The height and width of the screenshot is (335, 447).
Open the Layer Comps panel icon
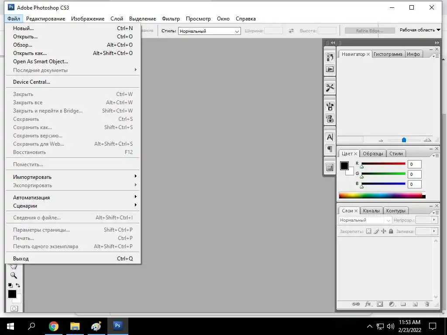click(330, 167)
